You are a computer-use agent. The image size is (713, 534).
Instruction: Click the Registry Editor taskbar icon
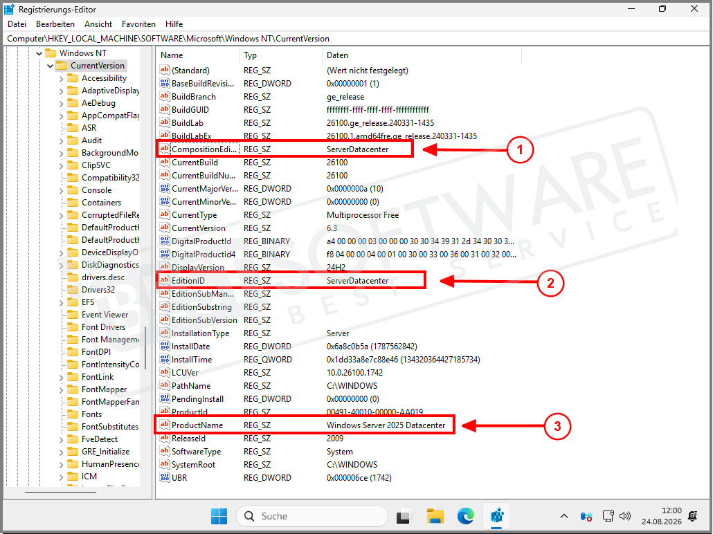496,516
